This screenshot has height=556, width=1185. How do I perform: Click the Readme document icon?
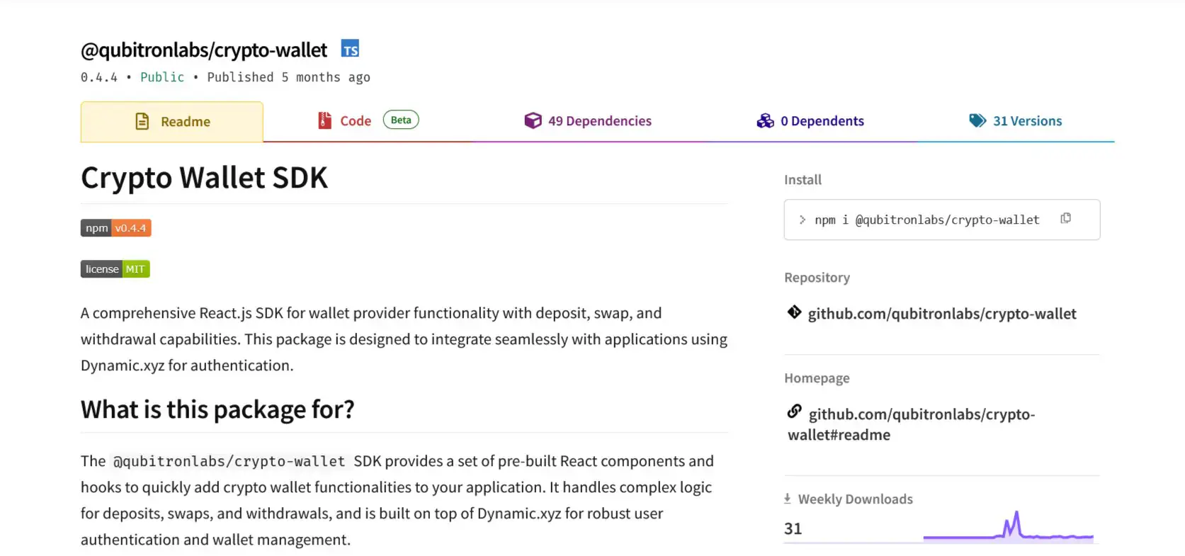coord(142,122)
